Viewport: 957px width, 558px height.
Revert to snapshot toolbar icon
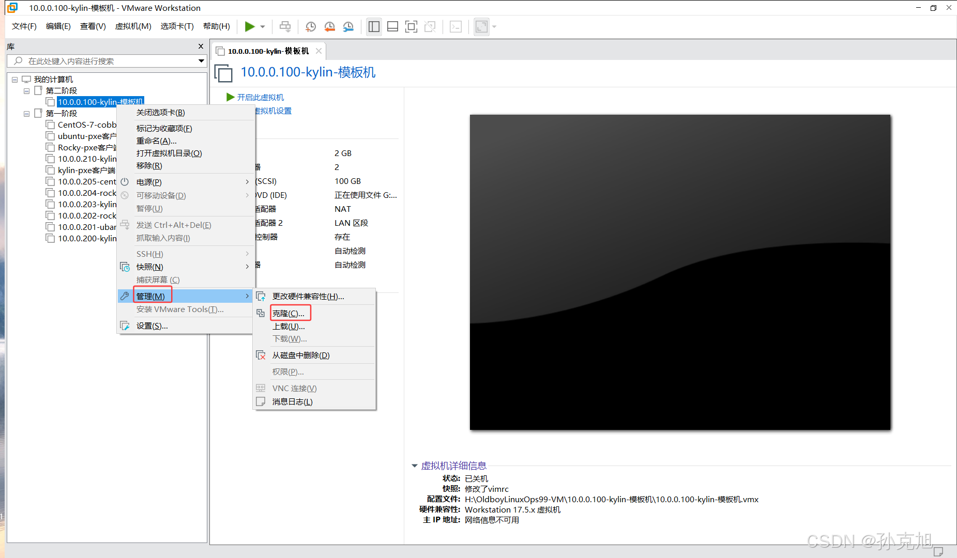[329, 26]
